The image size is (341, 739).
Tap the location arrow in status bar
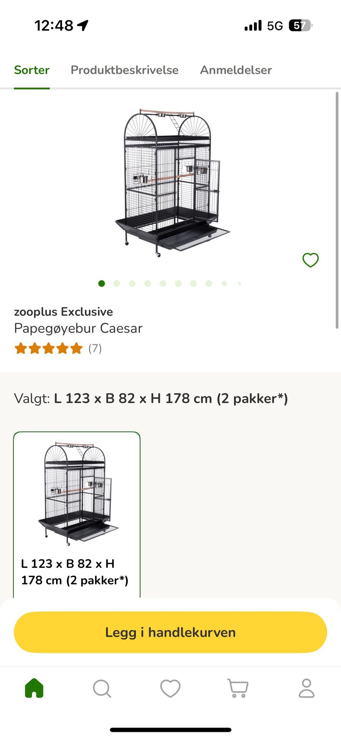[83, 26]
